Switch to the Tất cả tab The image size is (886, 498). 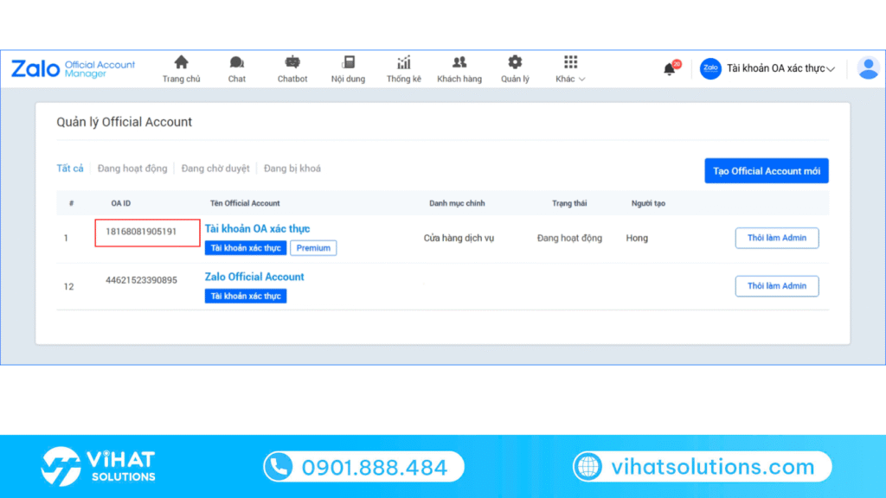pyautogui.click(x=70, y=169)
